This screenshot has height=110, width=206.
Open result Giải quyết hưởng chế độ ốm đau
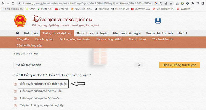(x=41, y=98)
